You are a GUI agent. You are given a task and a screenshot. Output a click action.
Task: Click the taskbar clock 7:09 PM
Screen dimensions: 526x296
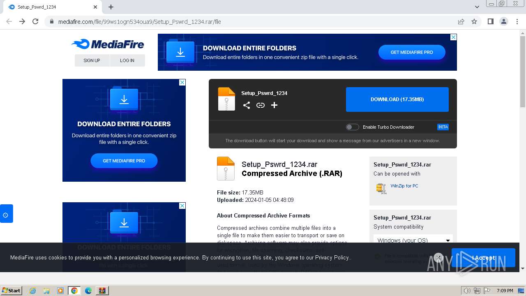click(505, 291)
